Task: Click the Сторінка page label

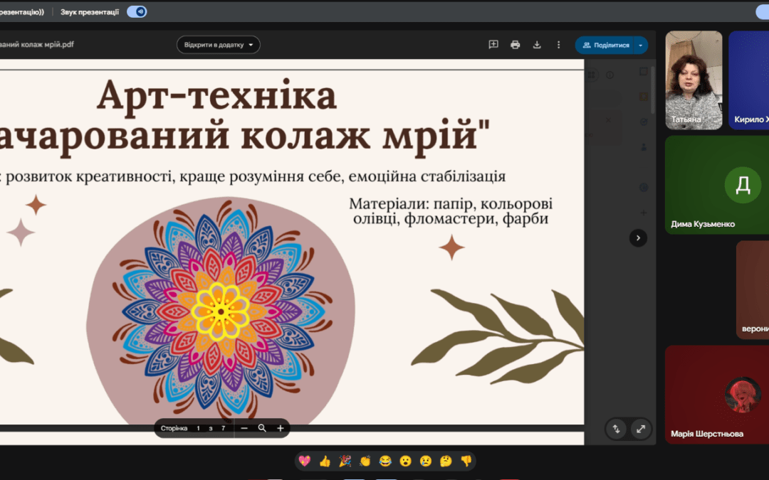Action: [x=174, y=428]
